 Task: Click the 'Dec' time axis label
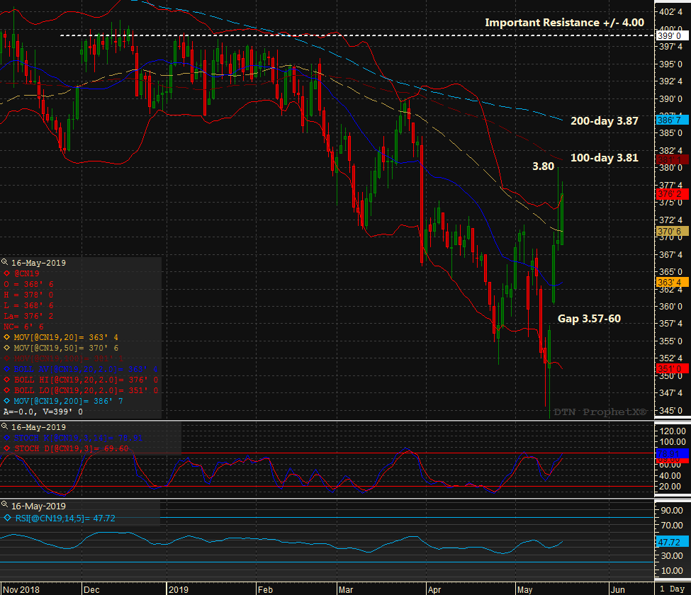point(91,589)
